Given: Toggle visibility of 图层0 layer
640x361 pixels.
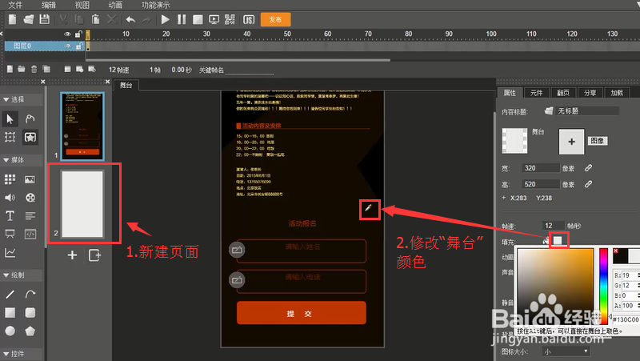Looking at the screenshot, I should pos(67,46).
